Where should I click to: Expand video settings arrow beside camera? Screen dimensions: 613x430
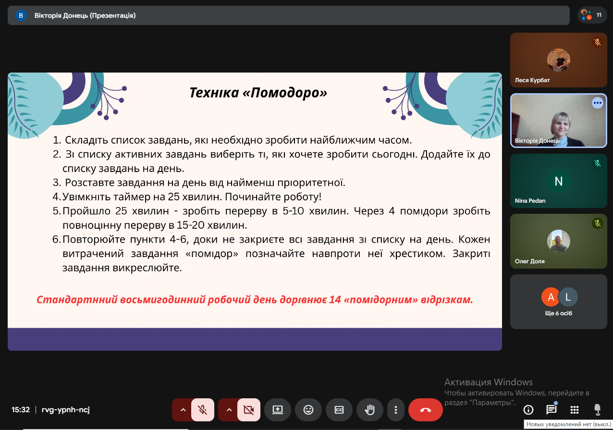pos(229,410)
